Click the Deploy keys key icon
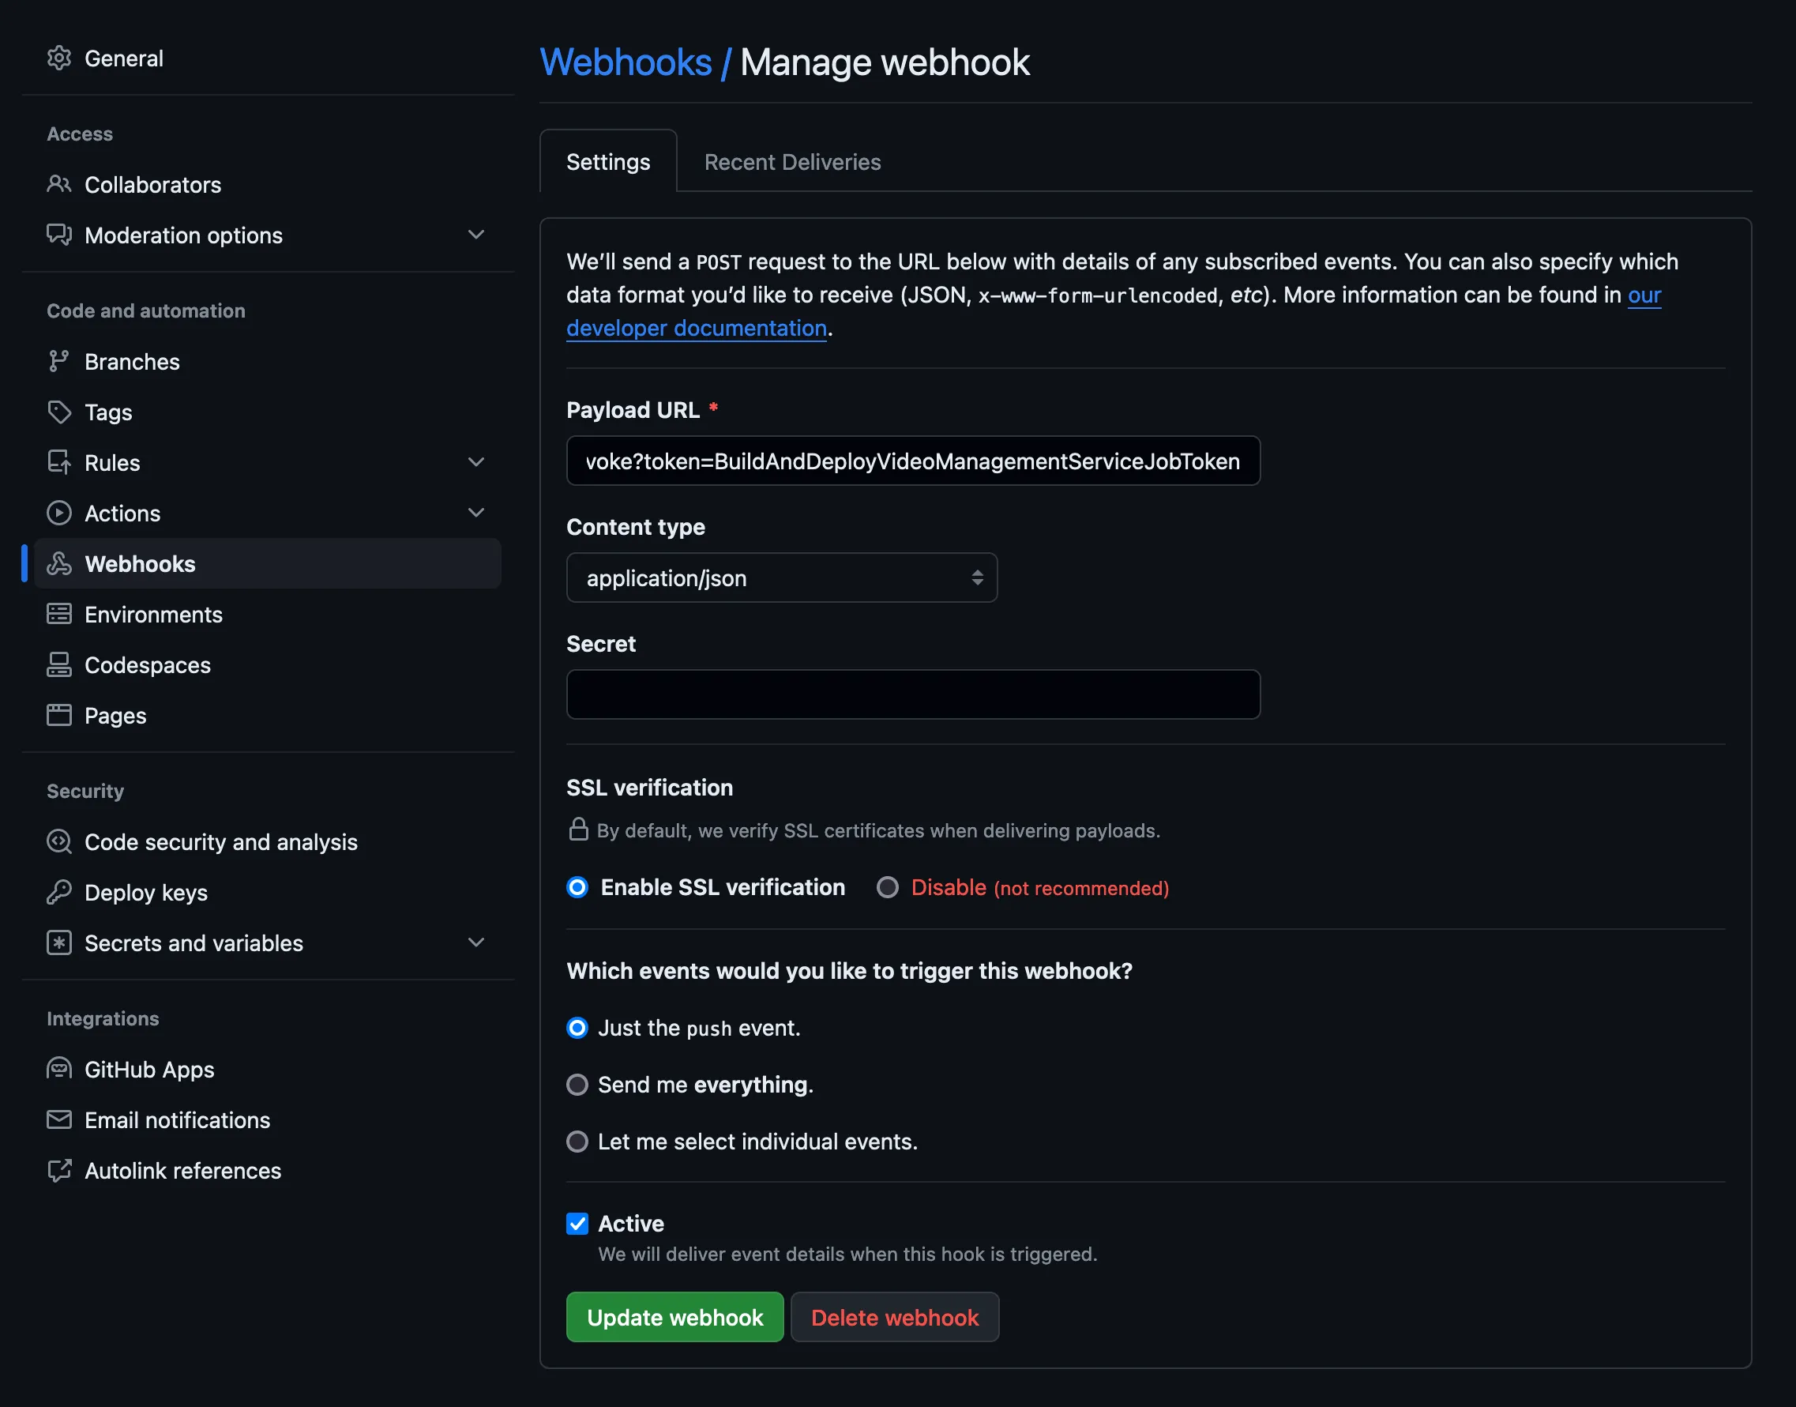 (x=59, y=892)
